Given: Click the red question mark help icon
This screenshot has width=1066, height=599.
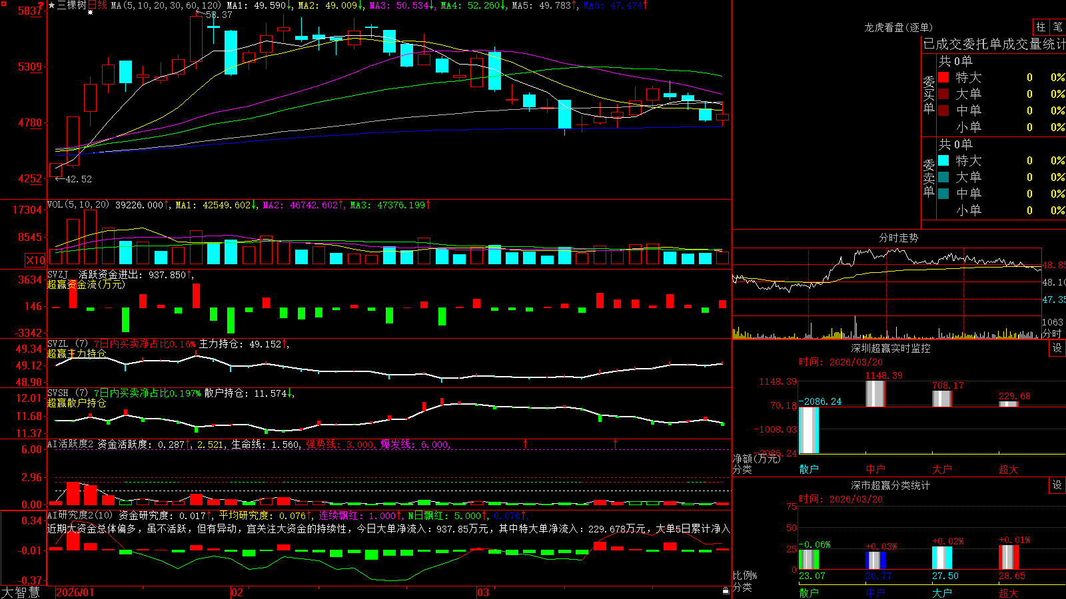Looking at the screenshot, I should 41,5.
